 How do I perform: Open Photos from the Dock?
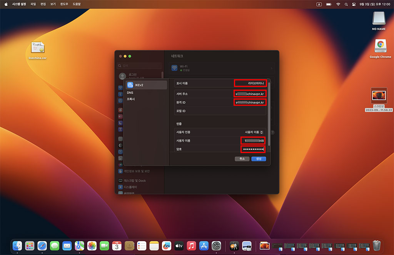[x=92, y=246]
